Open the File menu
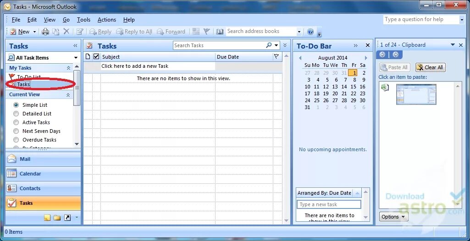The height and width of the screenshot is (241, 470). (x=16, y=20)
